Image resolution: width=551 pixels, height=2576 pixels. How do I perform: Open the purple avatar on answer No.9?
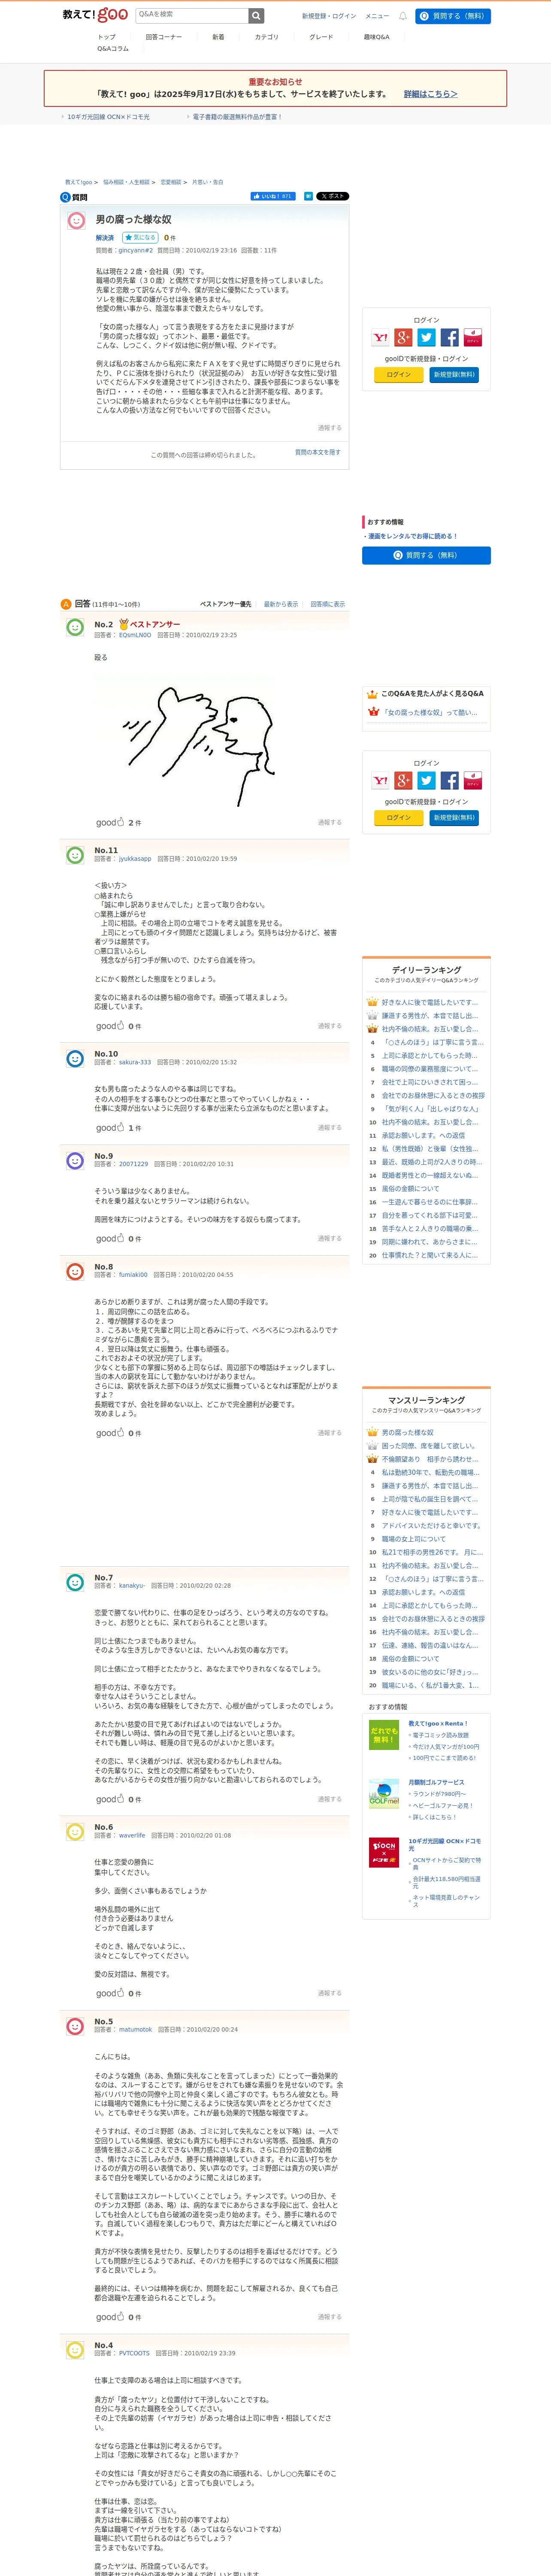pyautogui.click(x=75, y=1160)
